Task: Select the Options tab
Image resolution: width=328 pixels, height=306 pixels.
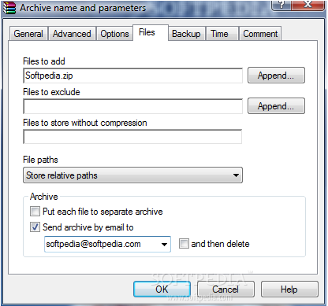Action: coord(114,34)
